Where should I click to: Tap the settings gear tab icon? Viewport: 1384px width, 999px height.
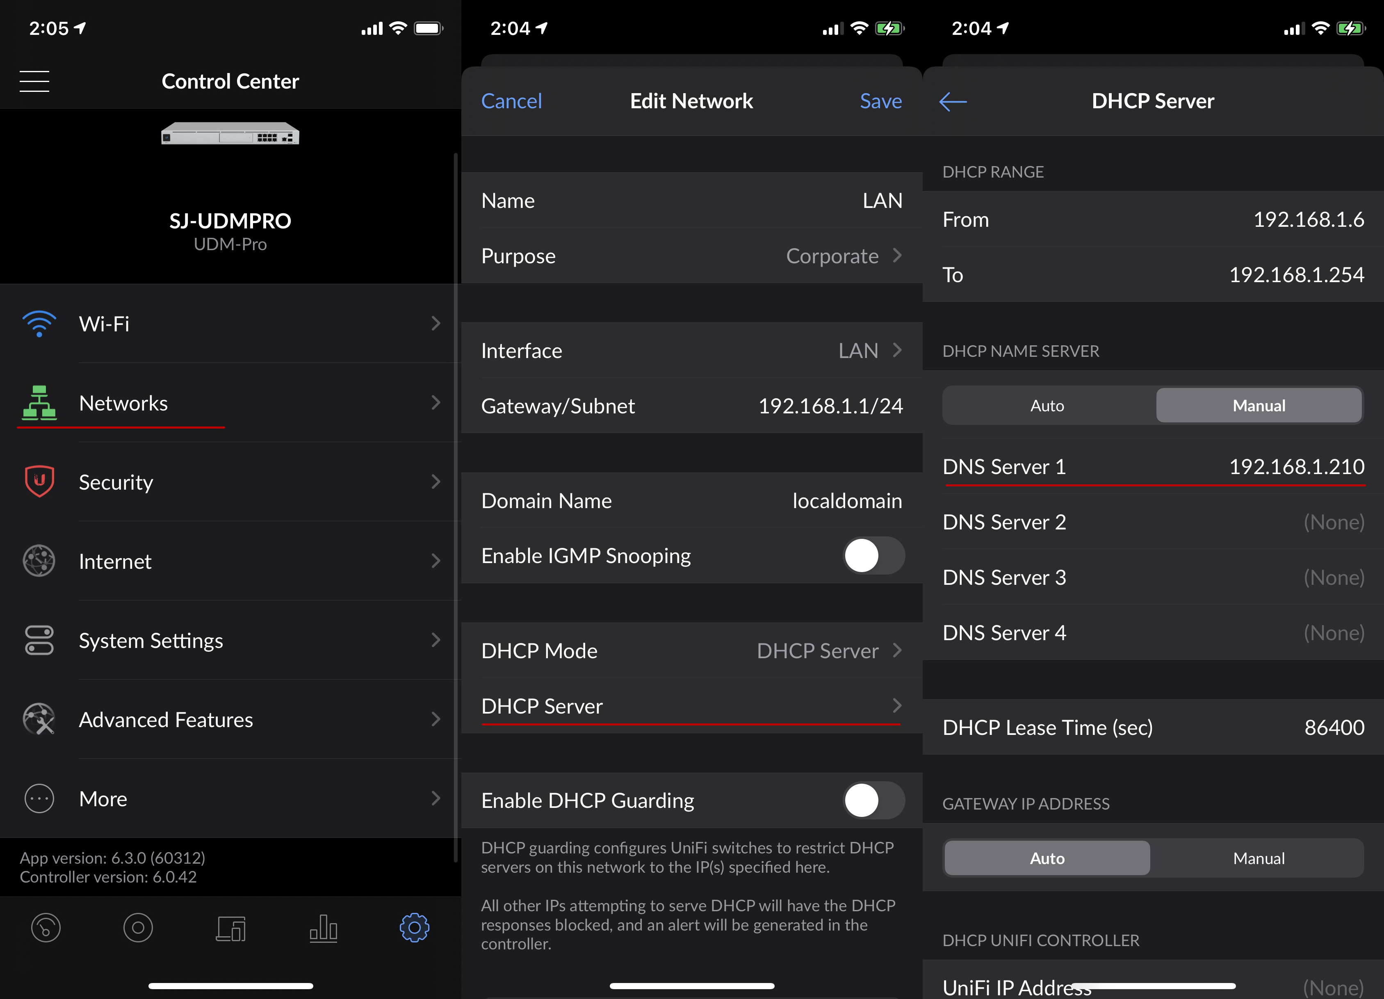414,928
